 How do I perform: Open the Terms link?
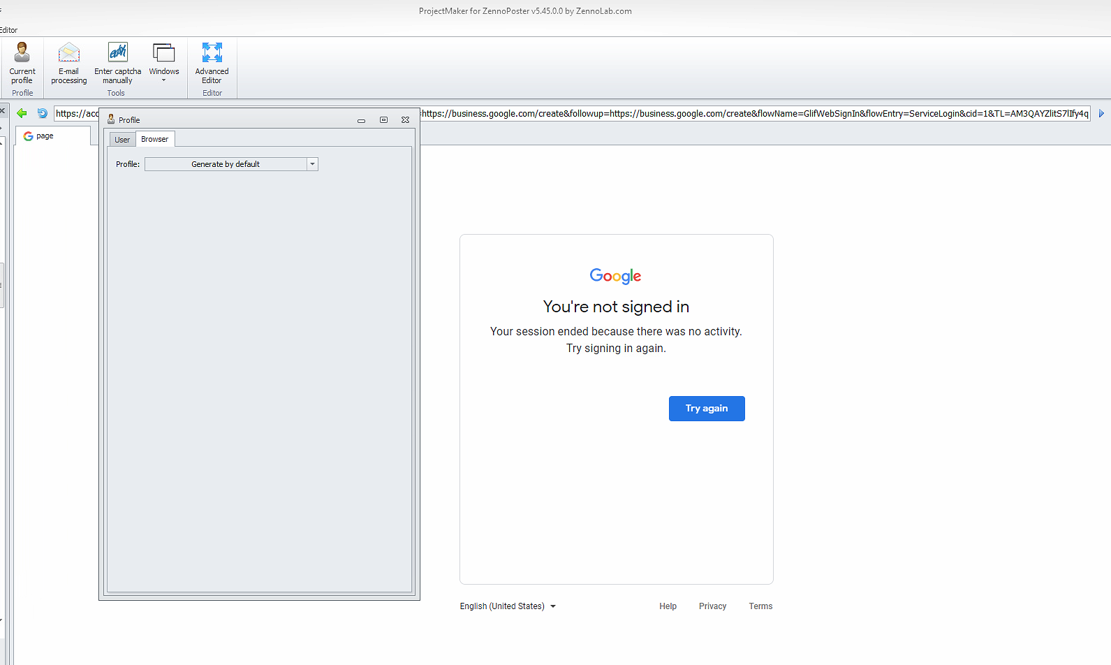pyautogui.click(x=761, y=606)
